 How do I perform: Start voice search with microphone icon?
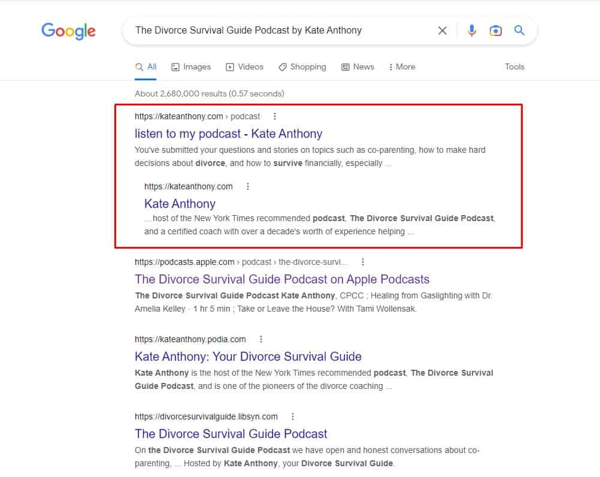[x=472, y=31]
